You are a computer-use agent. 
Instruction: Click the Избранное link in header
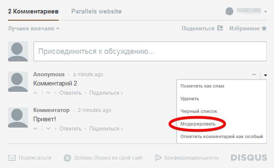pos(244,29)
